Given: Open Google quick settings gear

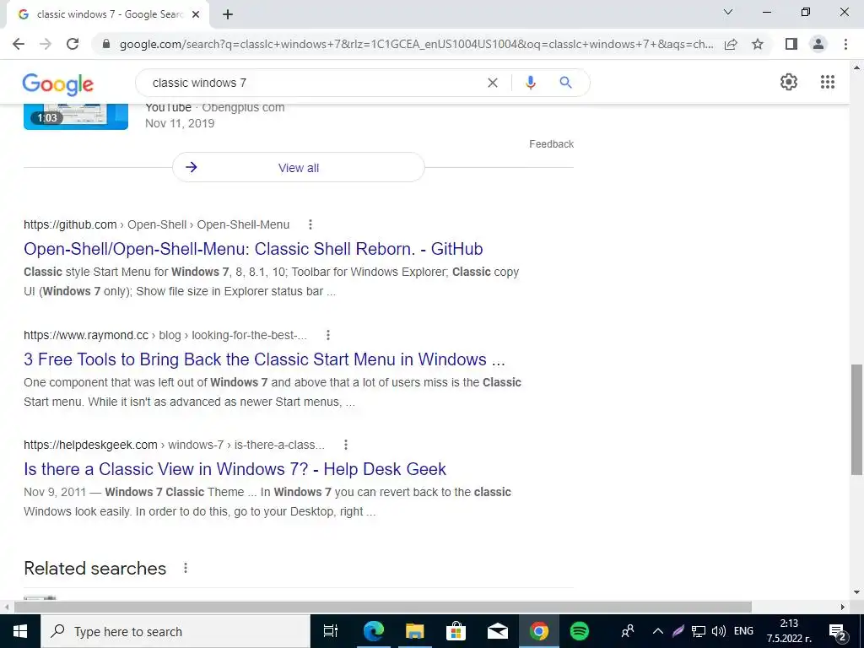Looking at the screenshot, I should [789, 82].
